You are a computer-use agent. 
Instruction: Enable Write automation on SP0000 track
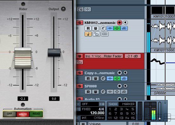96,92
